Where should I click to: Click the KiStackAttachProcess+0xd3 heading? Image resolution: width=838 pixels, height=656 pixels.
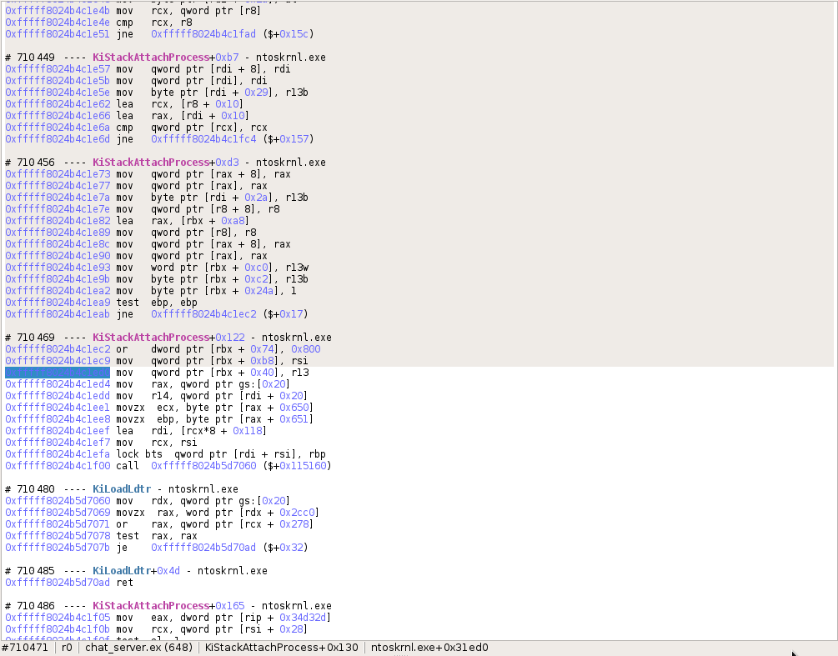coord(148,163)
